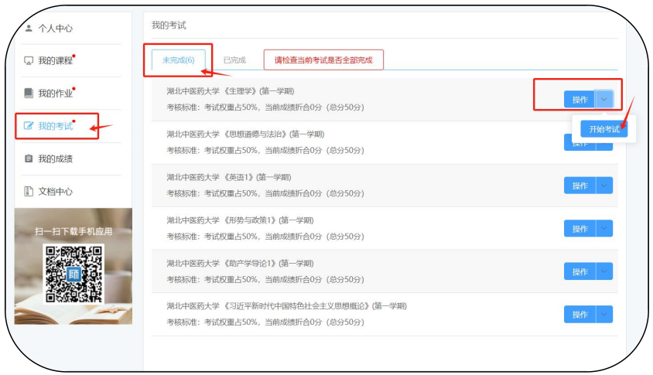
Task: Expand dropdown arrow beside 生理学 操作 button
Action: 605,99
